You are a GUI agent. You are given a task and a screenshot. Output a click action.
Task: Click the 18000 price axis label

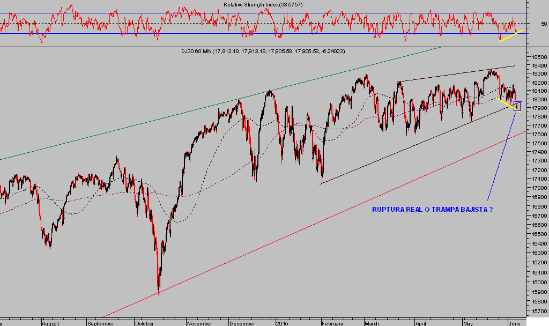(538, 100)
